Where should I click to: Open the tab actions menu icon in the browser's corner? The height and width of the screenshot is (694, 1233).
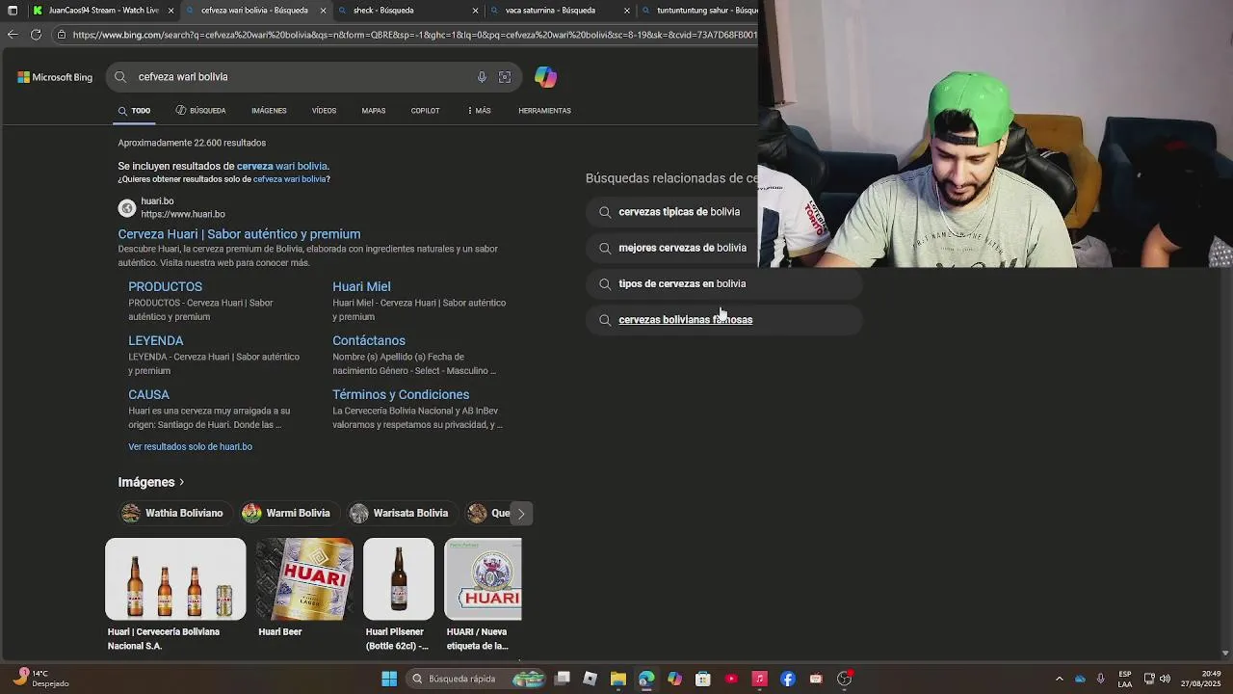coord(13,11)
